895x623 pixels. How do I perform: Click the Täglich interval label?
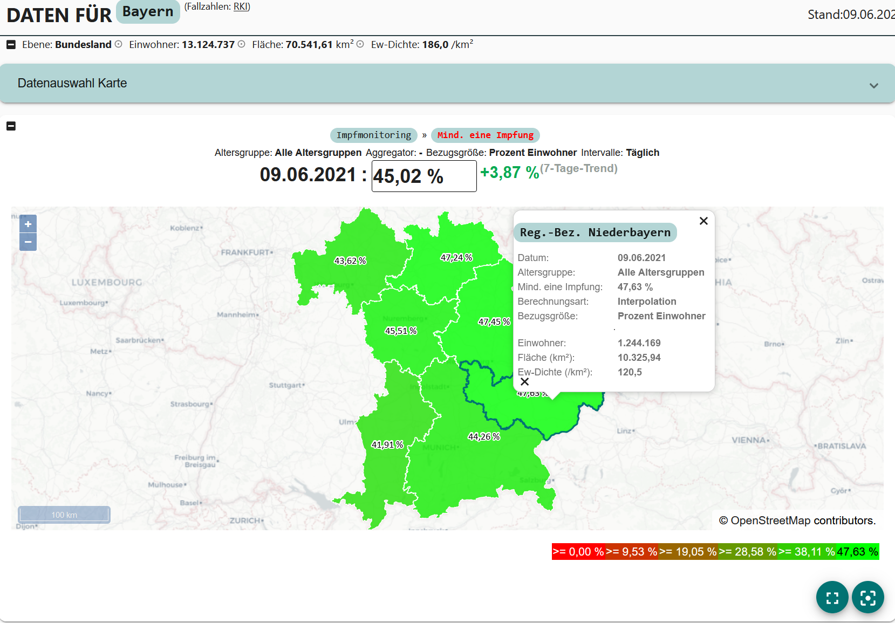click(x=643, y=153)
